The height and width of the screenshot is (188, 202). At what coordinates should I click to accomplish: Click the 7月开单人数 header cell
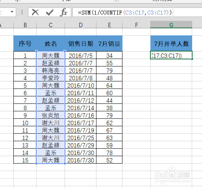(171, 44)
